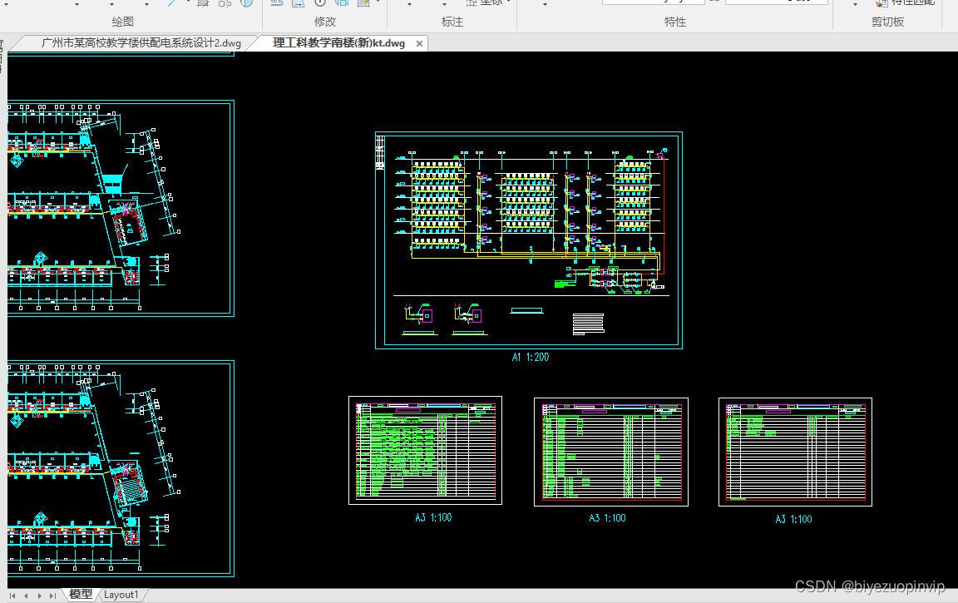Expand the 绘图 ribbon panel title
The width and height of the screenshot is (958, 603).
[x=122, y=22]
